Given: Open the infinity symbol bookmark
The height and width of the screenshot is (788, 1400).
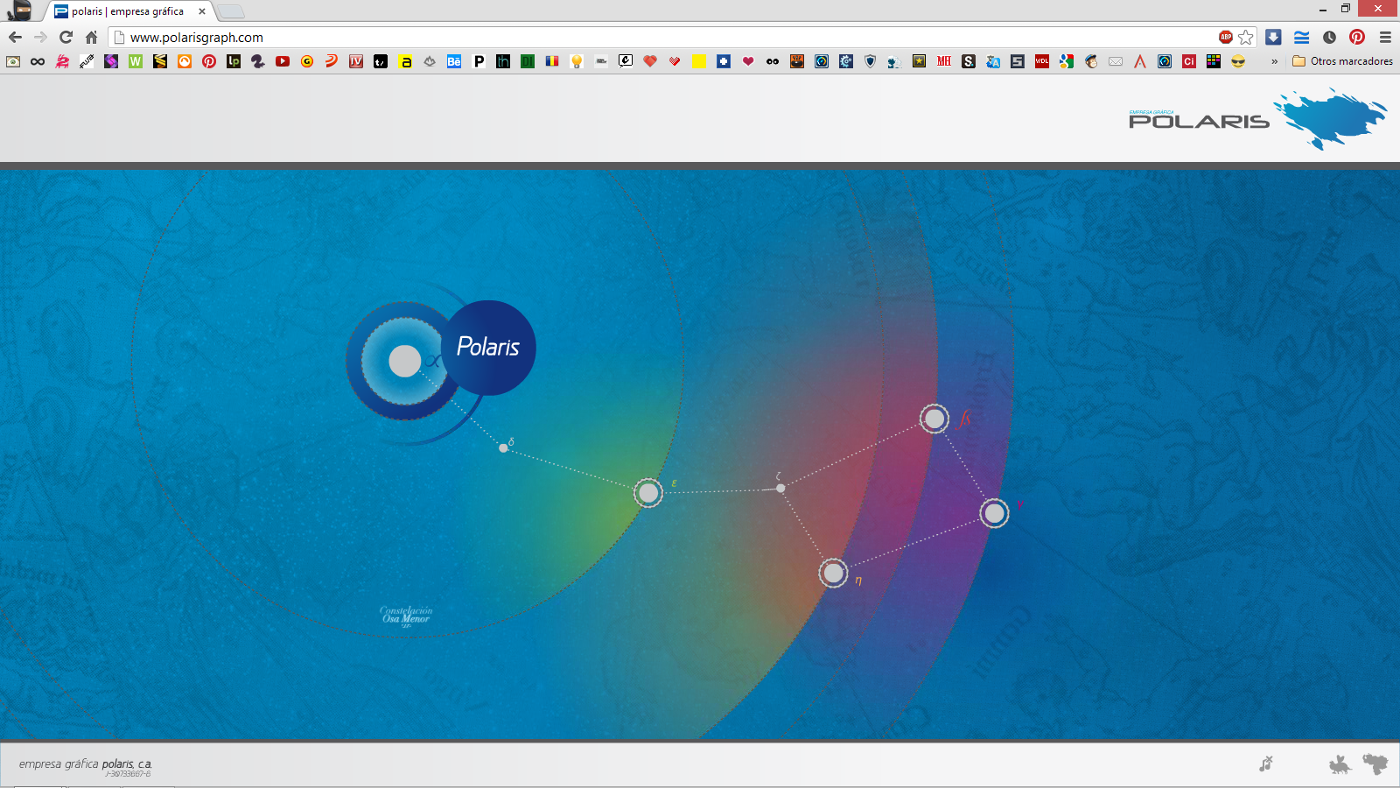Looking at the screenshot, I should (38, 61).
